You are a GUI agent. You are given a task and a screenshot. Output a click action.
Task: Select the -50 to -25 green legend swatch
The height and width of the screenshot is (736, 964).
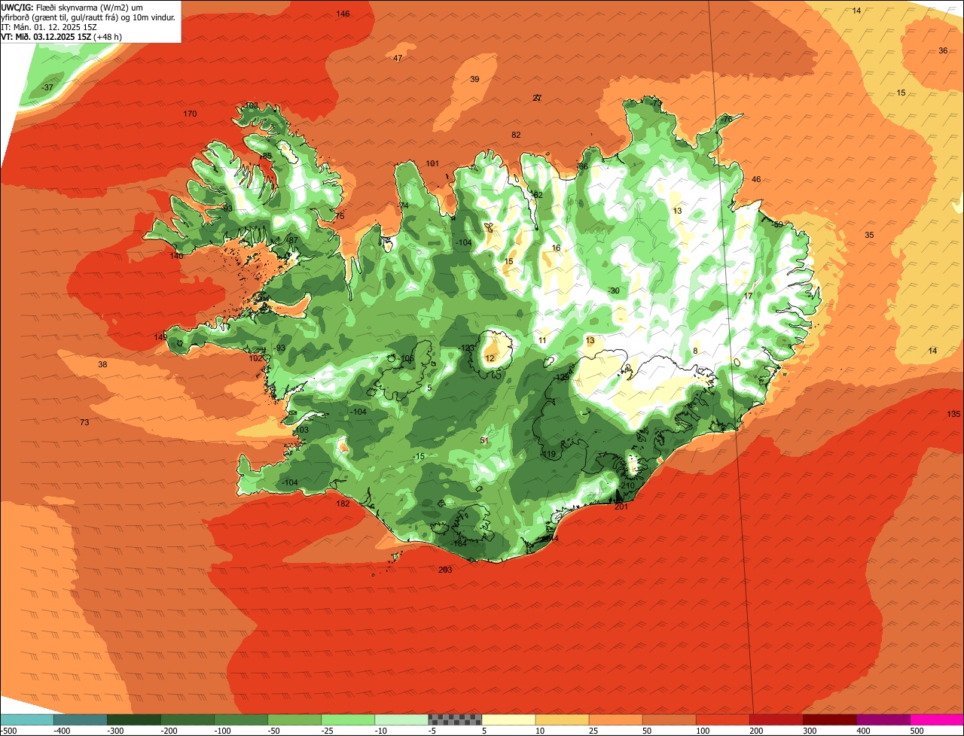click(294, 719)
